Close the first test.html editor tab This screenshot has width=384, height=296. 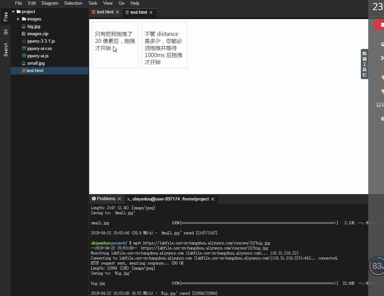click(x=117, y=12)
